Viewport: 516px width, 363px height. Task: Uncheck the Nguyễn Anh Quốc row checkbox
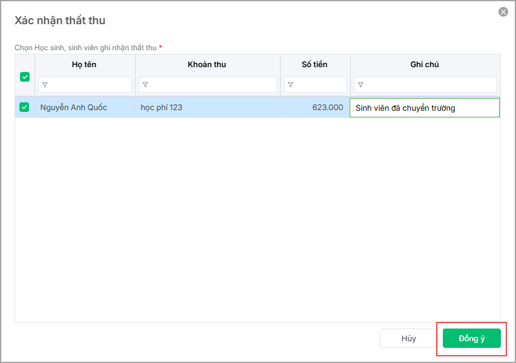click(x=24, y=107)
